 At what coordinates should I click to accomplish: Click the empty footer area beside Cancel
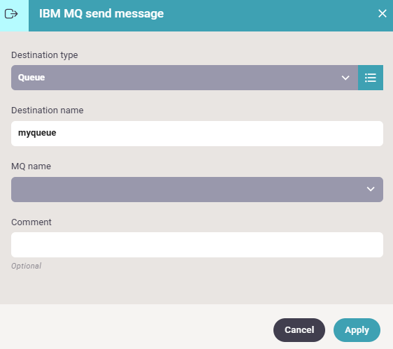pyautogui.click(x=136, y=327)
